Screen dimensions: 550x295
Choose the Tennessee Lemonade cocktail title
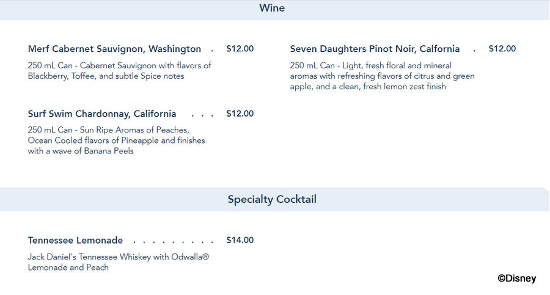pos(75,240)
